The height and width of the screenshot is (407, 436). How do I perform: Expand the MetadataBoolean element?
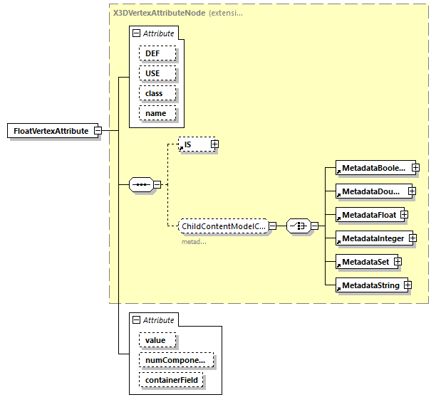[x=415, y=169]
